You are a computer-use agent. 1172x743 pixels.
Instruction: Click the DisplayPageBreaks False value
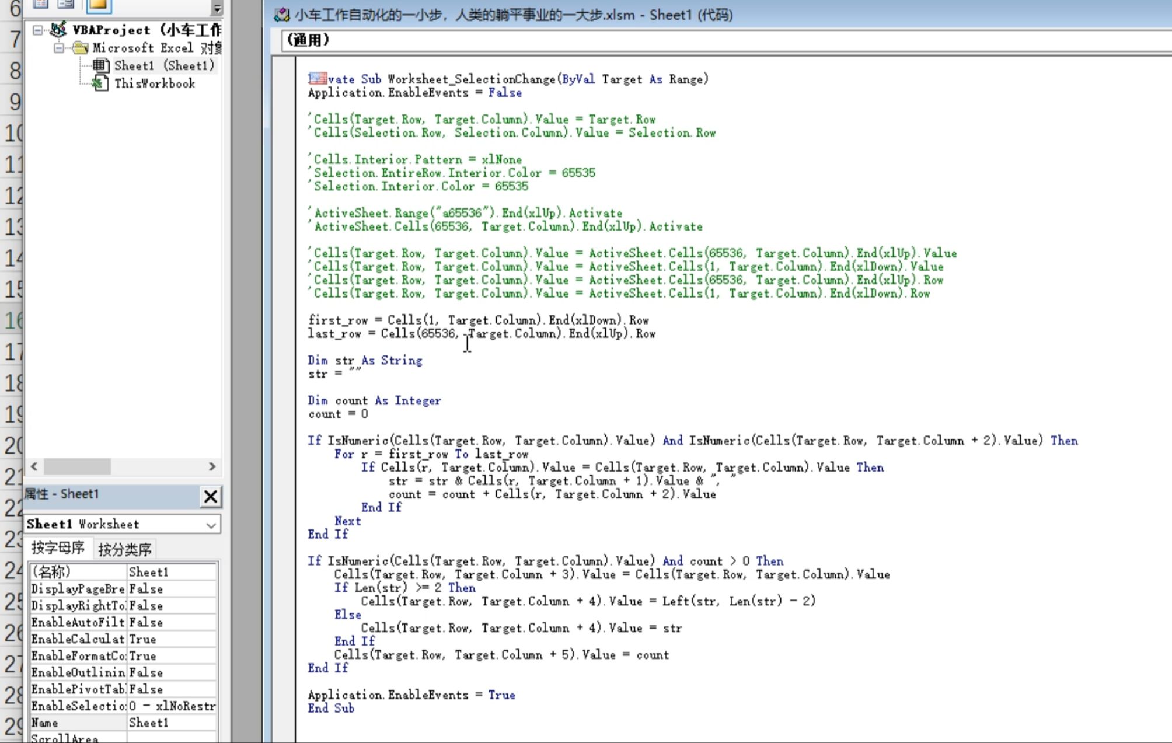(172, 589)
